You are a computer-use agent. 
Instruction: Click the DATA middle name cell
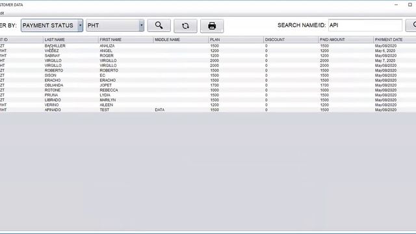(x=160, y=110)
